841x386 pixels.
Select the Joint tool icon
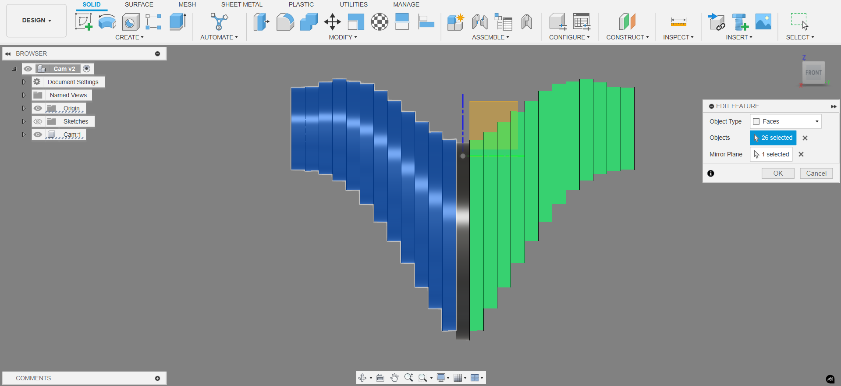coord(479,21)
